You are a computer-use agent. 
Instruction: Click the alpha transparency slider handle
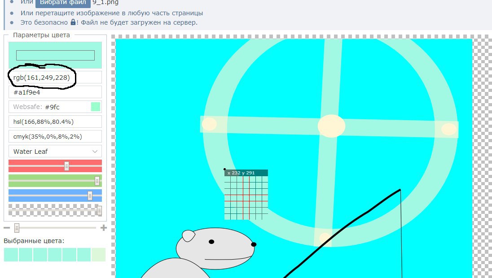100,210
